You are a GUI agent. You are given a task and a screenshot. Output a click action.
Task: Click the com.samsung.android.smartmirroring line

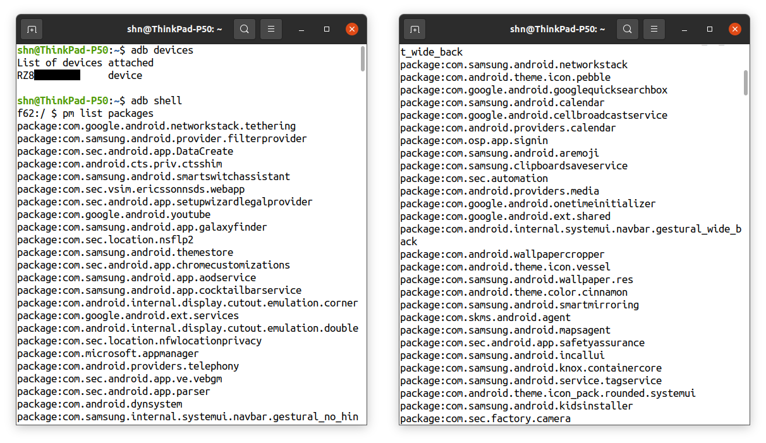click(x=520, y=305)
